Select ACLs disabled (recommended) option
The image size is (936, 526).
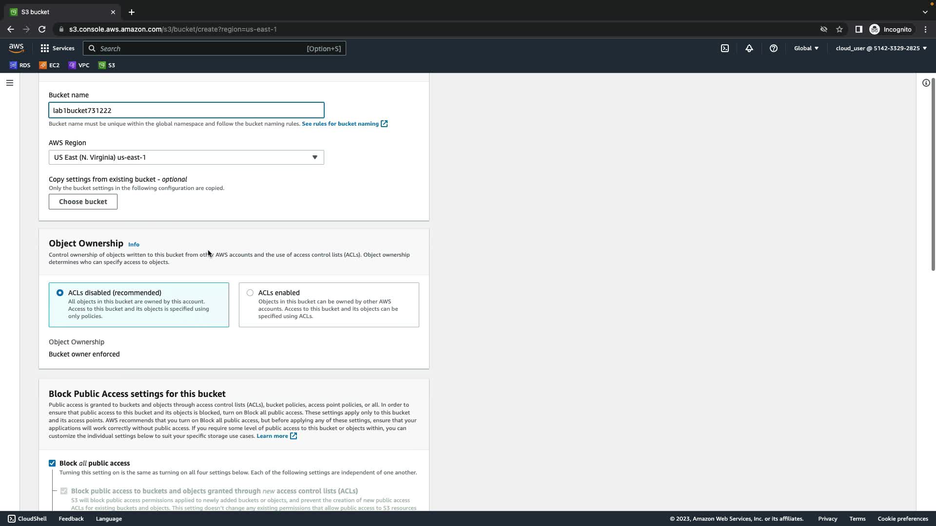(60, 293)
